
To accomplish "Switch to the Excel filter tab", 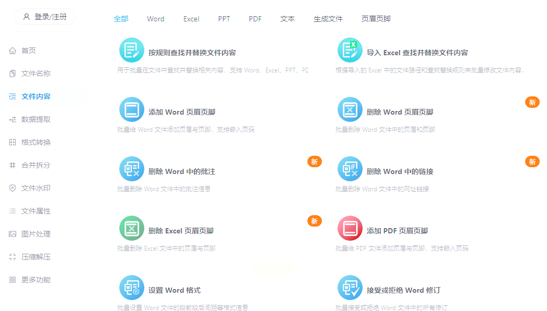I will click(191, 19).
